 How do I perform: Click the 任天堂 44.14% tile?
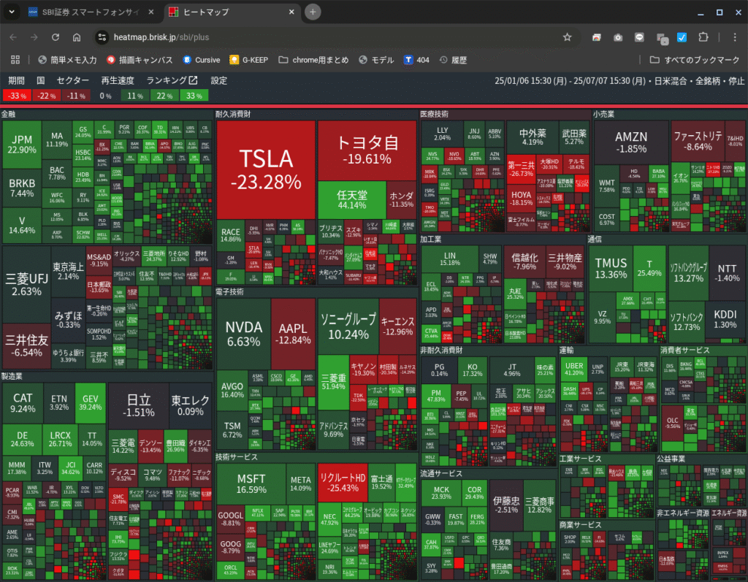352,200
